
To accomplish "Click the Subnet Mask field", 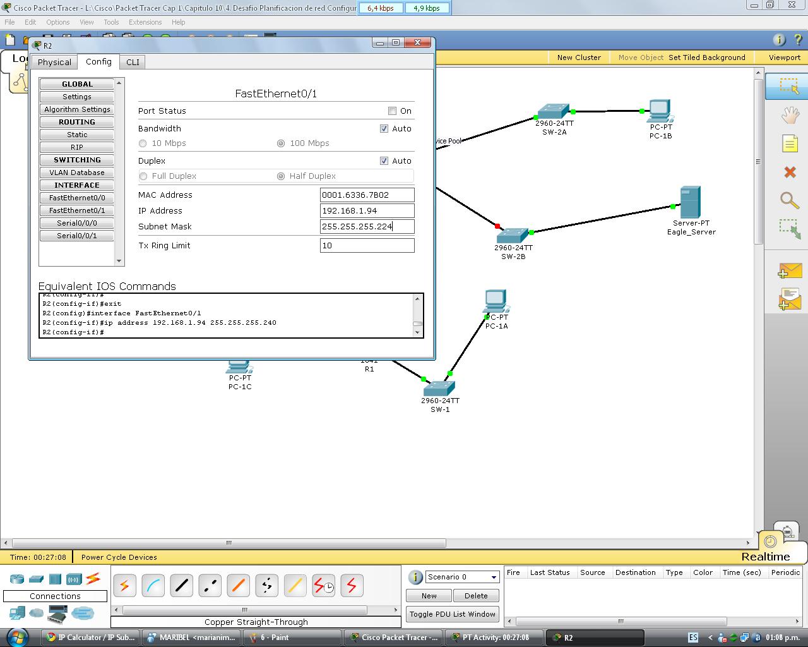I will click(x=367, y=227).
